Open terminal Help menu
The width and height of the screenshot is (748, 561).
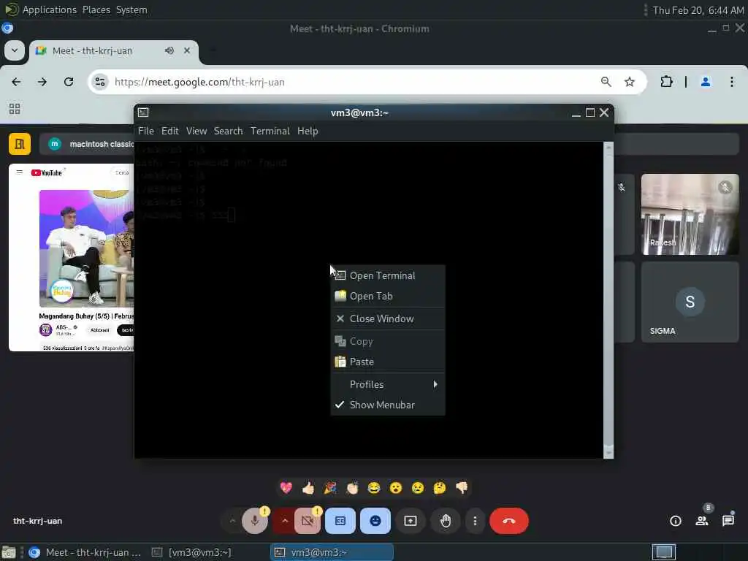click(x=308, y=131)
